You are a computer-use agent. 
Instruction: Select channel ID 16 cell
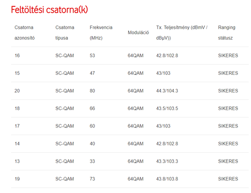17,55
